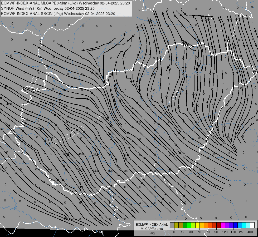
Task: Click the legend tick label 70
Action: [208, 232]
